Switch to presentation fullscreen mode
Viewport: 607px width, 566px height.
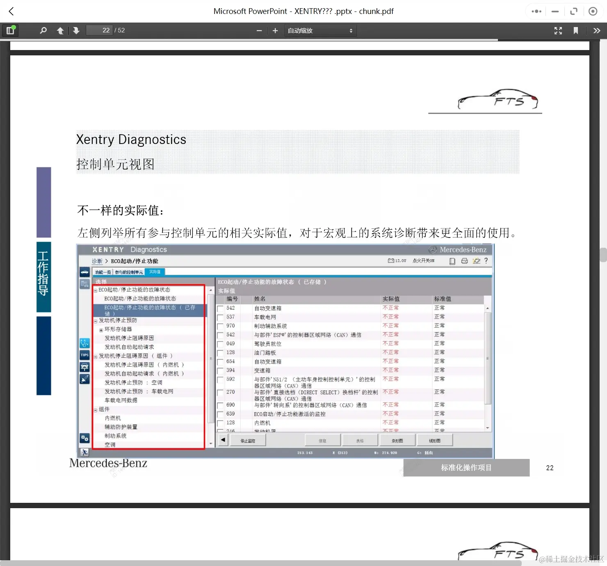[x=558, y=30]
